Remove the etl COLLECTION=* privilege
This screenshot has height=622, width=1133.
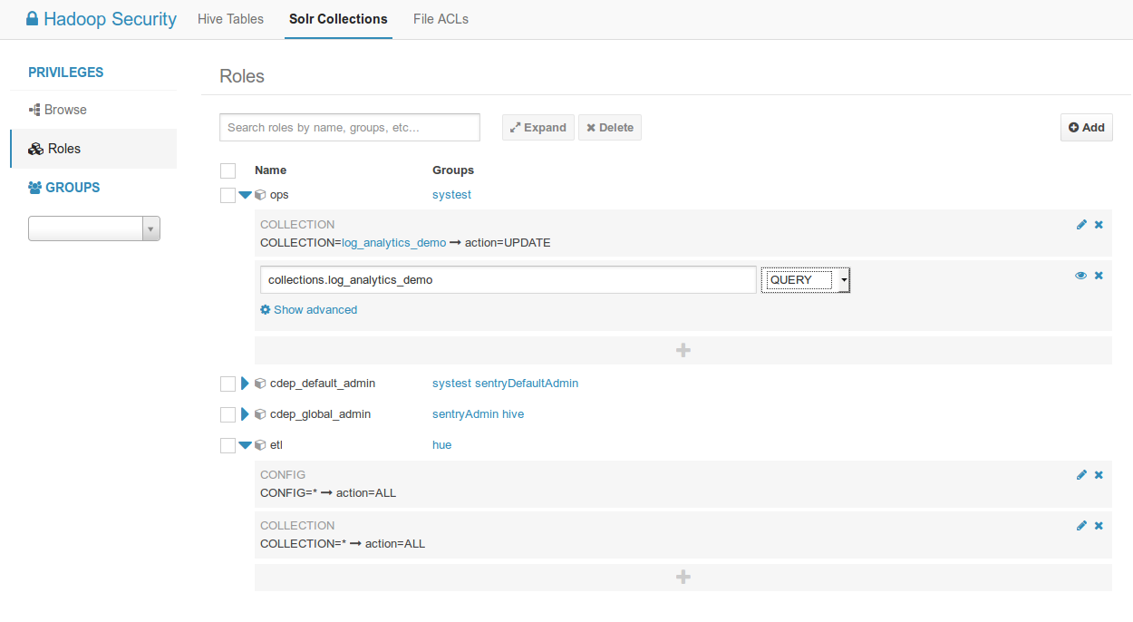1099,526
